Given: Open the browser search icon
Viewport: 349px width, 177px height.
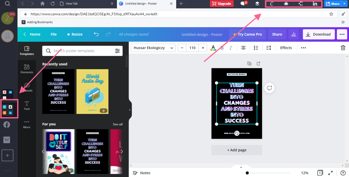Looking at the screenshot, I should point(8,4).
